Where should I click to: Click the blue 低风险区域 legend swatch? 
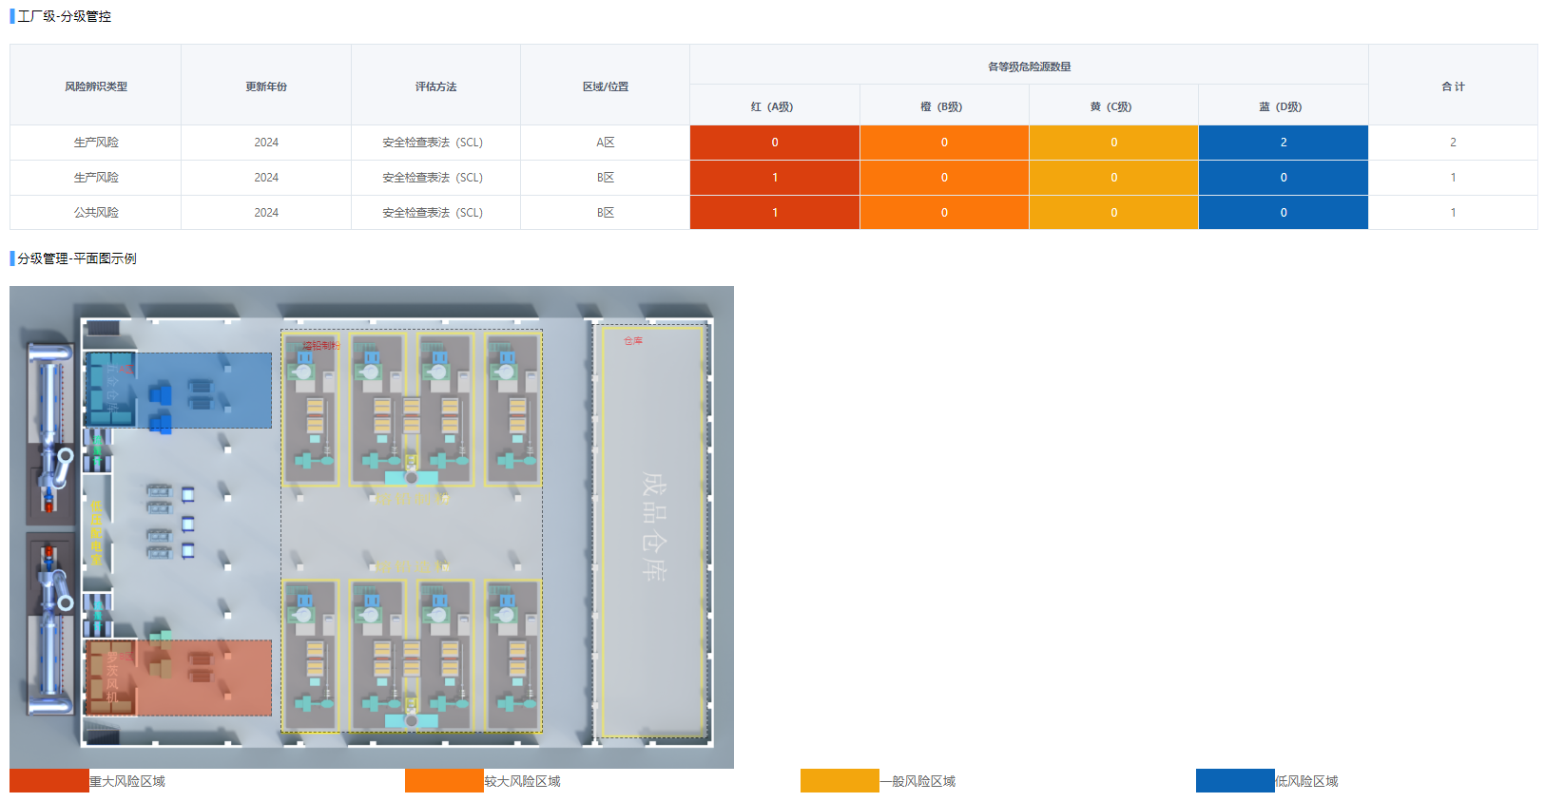pyautogui.click(x=1235, y=781)
